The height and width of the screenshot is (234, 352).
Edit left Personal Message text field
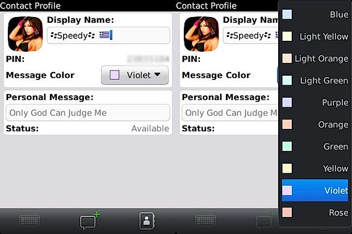(88, 112)
